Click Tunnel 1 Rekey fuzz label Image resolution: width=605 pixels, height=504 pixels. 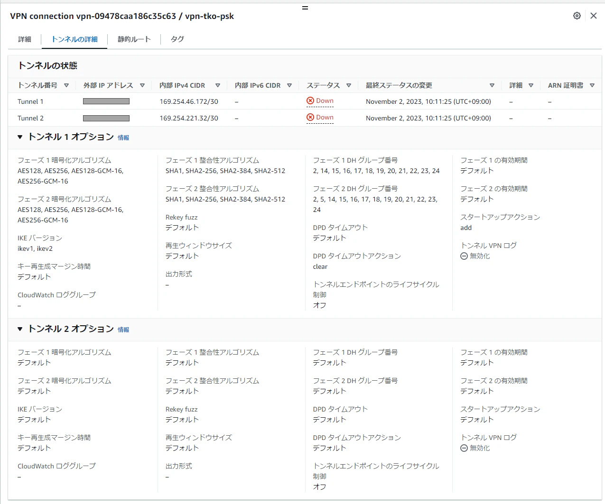pos(181,217)
